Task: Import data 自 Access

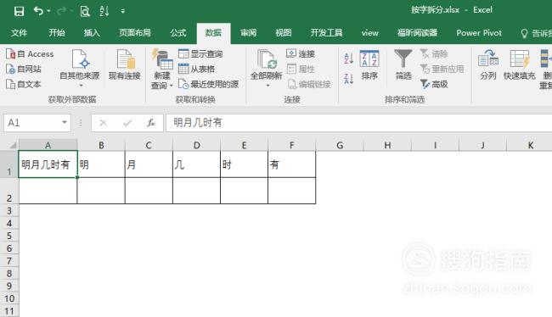Action: (x=30, y=54)
